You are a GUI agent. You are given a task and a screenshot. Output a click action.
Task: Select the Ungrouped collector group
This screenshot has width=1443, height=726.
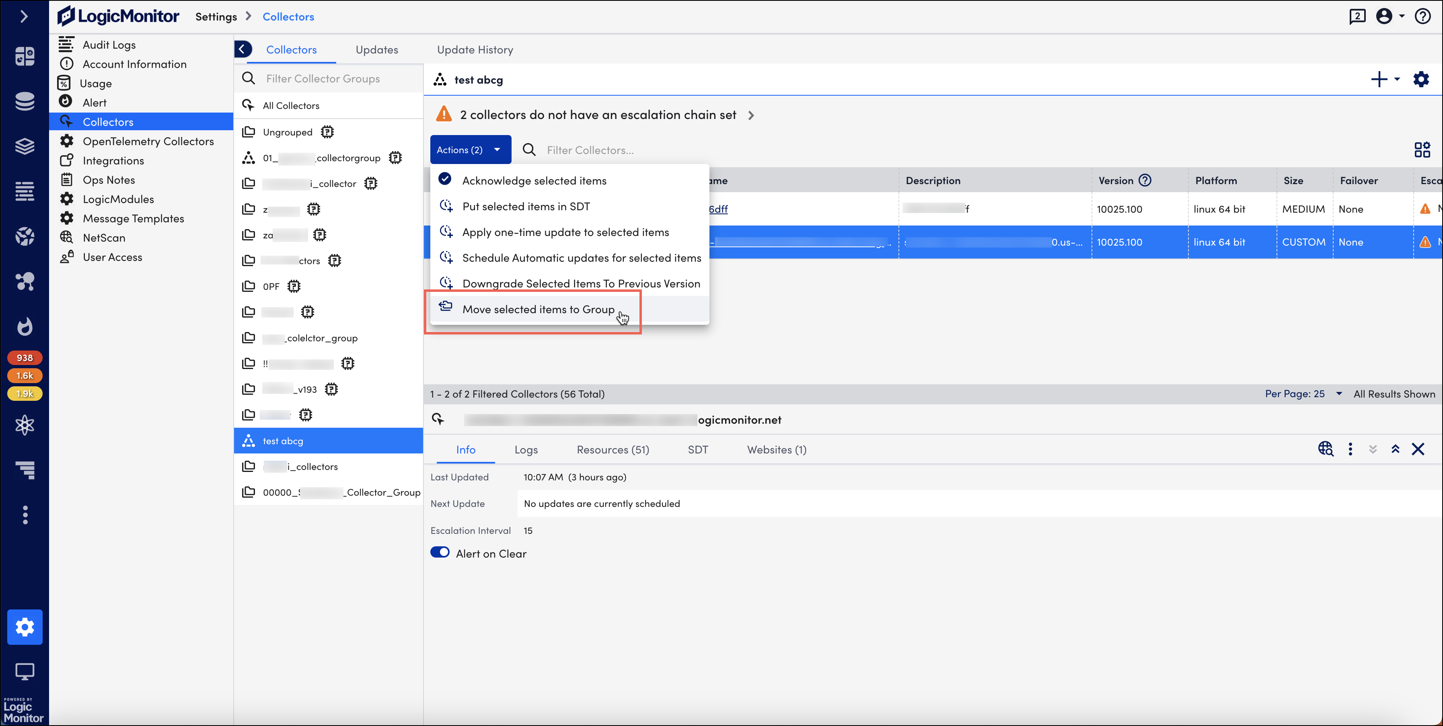[288, 132]
